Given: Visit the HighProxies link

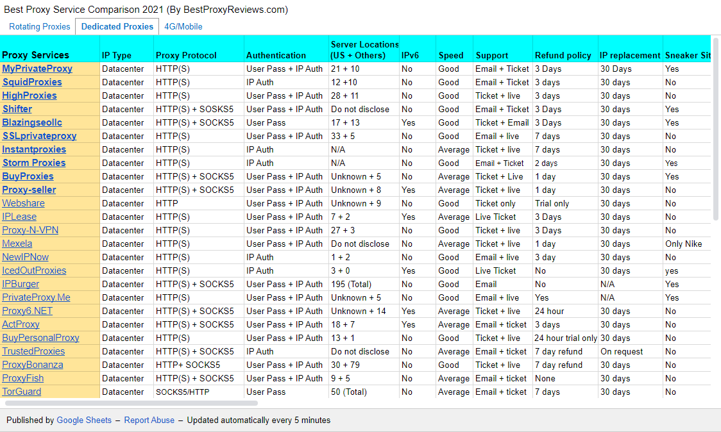Looking at the screenshot, I should [x=30, y=96].
